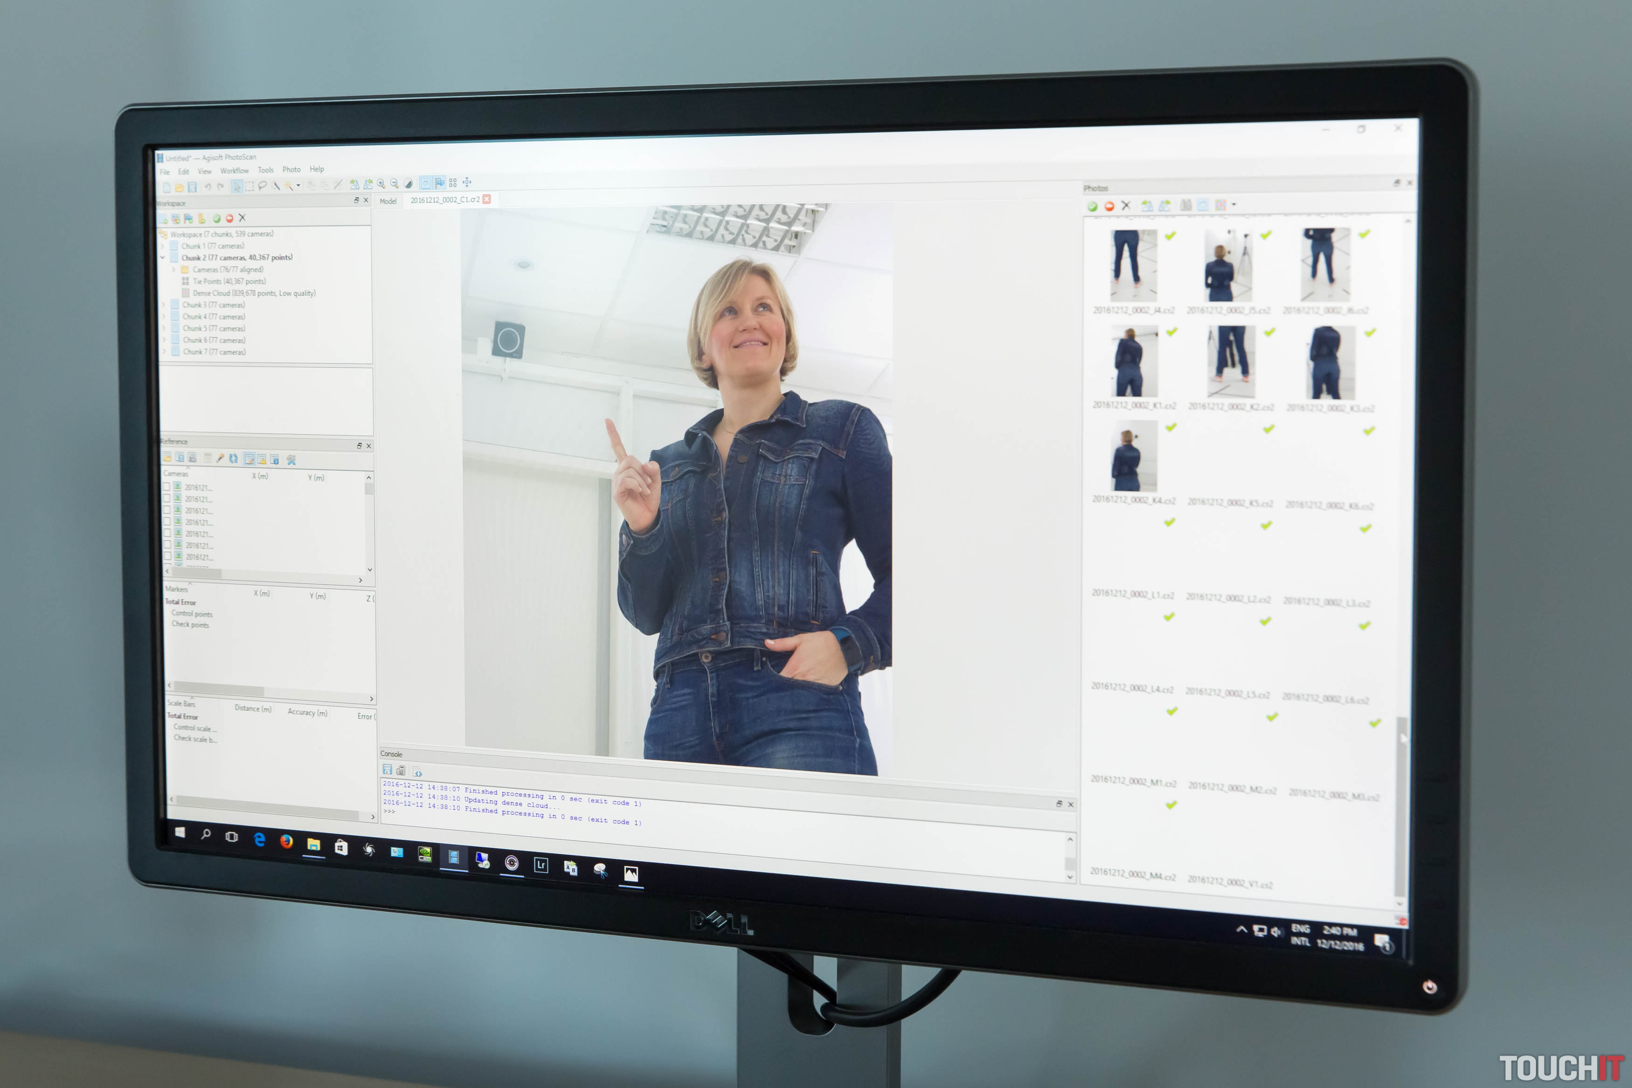Image resolution: width=1632 pixels, height=1088 pixels.
Task: Click the Zoom In magnifier in main toolbar
Action: click(x=381, y=184)
